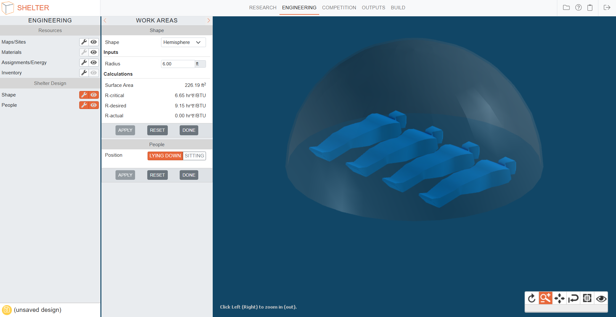This screenshot has height=317, width=616.
Task: Open the wrench settings for Maps/Sites
Action: pos(84,42)
